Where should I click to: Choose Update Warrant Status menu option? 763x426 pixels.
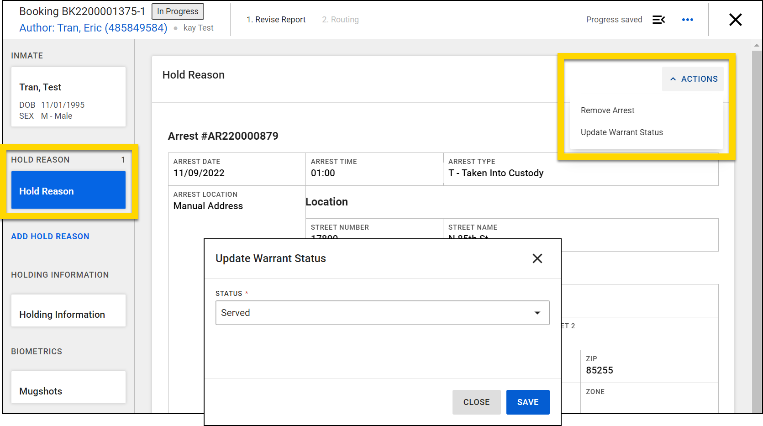(x=621, y=132)
